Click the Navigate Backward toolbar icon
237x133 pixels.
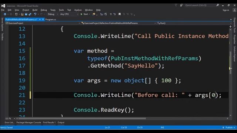click(5, 14)
